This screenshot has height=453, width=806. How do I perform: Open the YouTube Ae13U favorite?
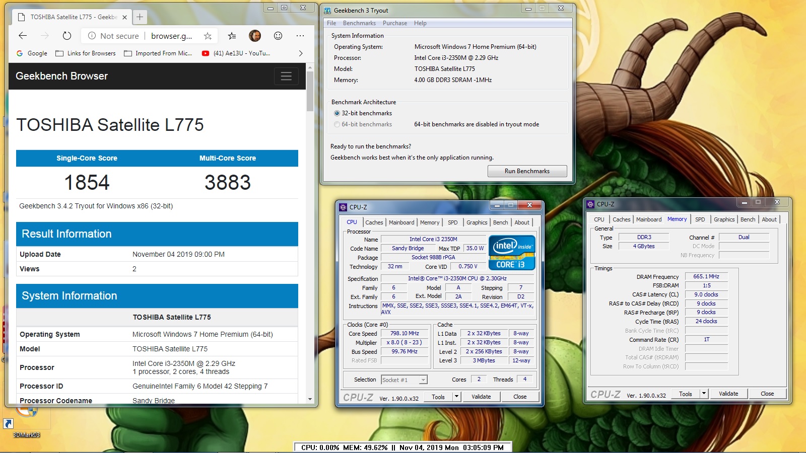(x=236, y=53)
